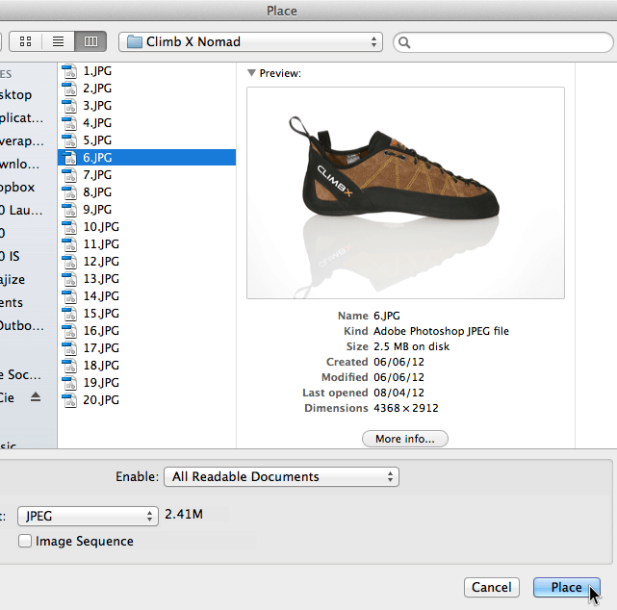Switch to list view mode

[x=58, y=42]
